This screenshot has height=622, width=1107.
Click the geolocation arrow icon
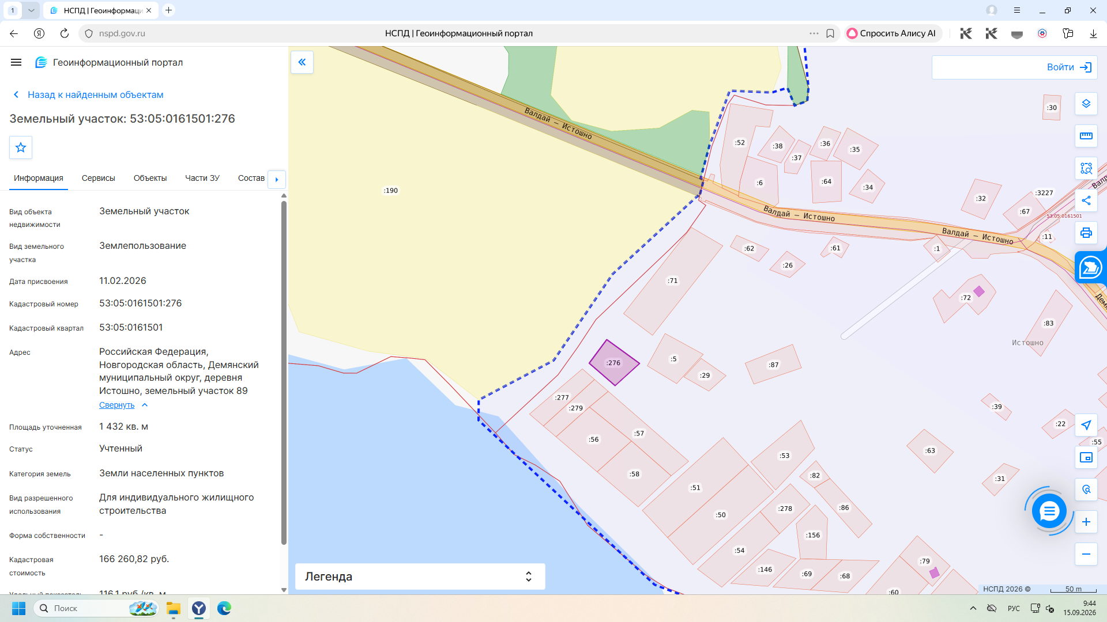pyautogui.click(x=1086, y=425)
